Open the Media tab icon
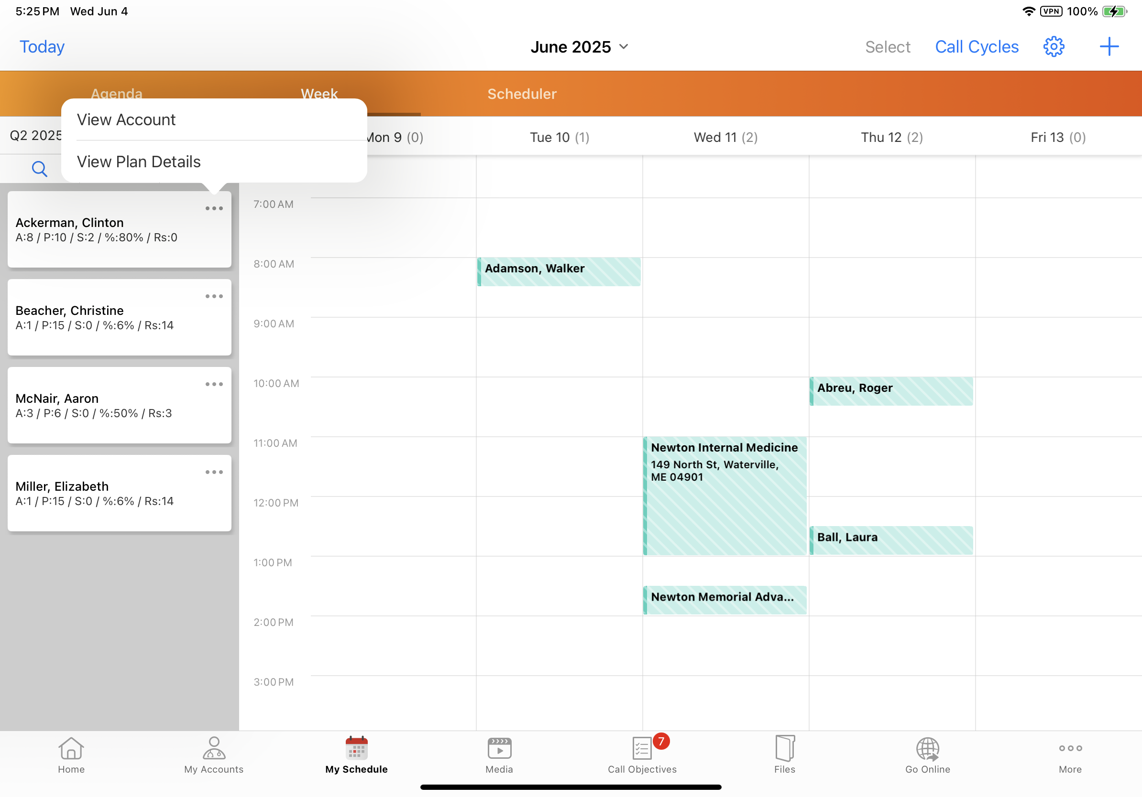The height and width of the screenshot is (797, 1142). click(499, 754)
